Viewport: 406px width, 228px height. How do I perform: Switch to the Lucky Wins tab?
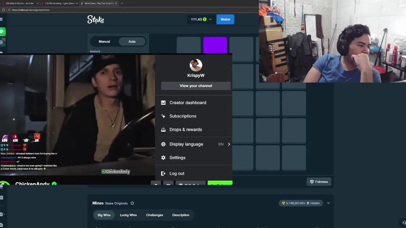pos(128,215)
